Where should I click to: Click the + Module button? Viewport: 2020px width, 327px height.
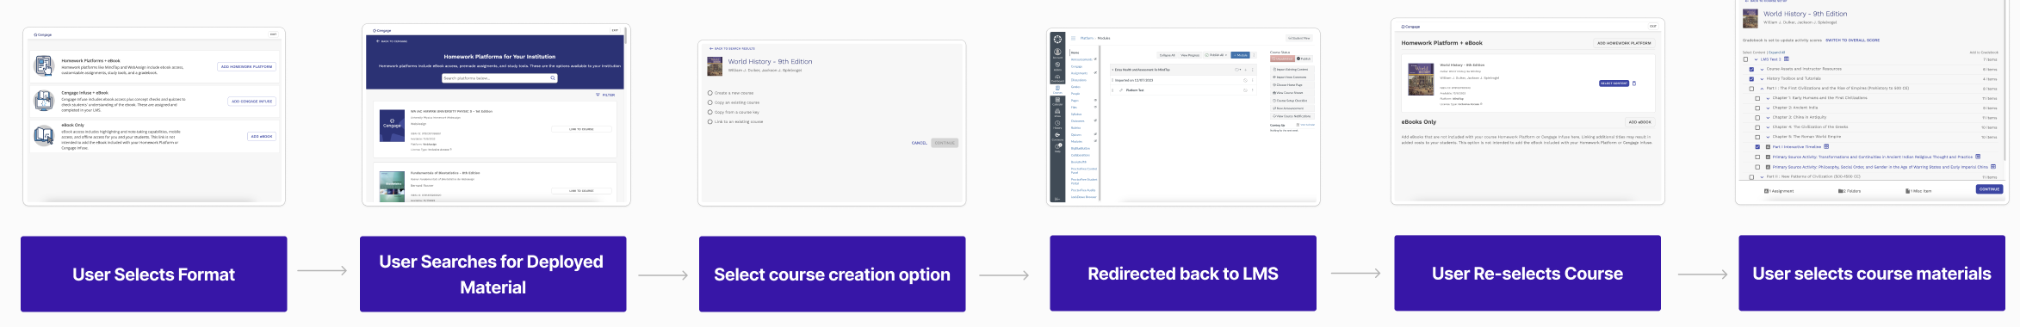pyautogui.click(x=1240, y=55)
